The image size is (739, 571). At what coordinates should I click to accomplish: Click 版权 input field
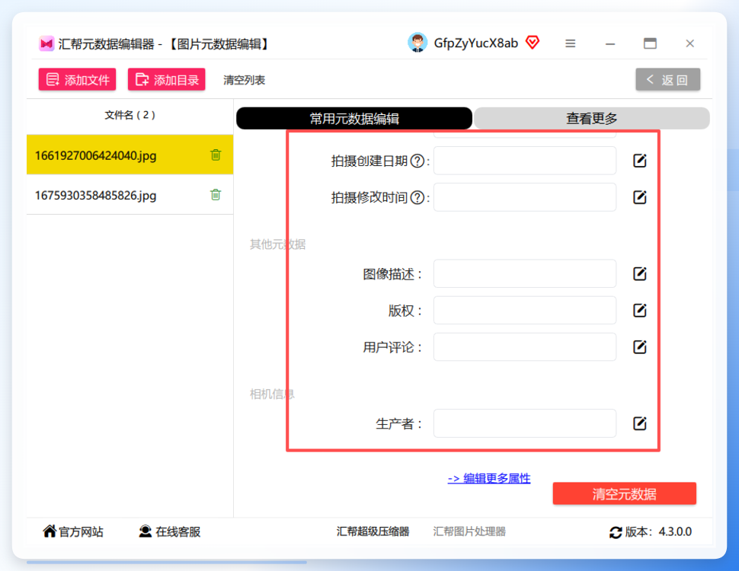tap(525, 310)
